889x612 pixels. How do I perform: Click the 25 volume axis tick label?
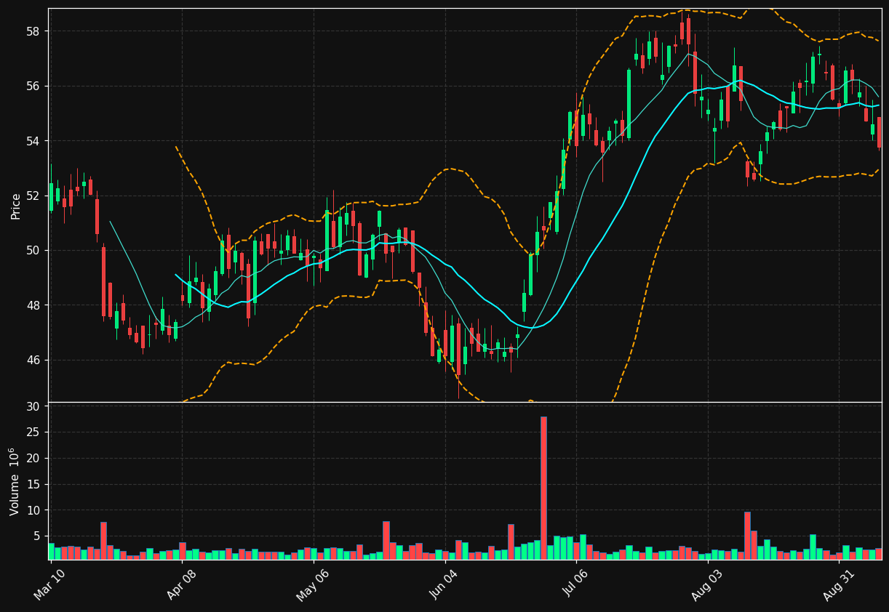click(x=34, y=432)
